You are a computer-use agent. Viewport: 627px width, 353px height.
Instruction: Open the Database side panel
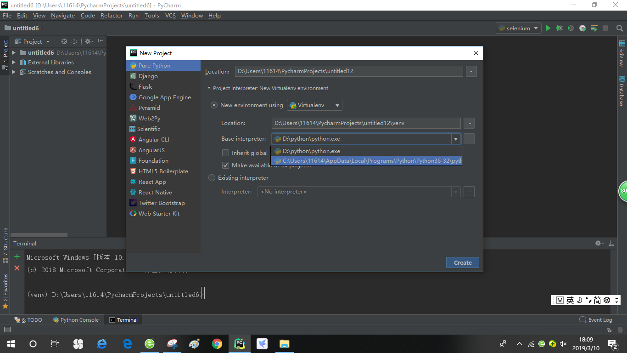(622, 91)
